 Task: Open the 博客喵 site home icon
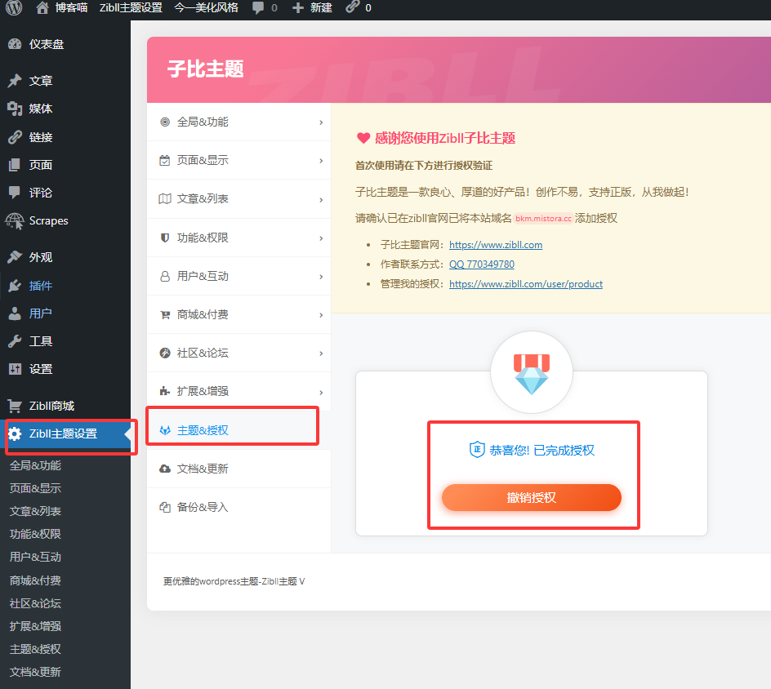coord(42,7)
